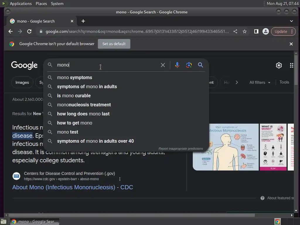Open the Places menu
Screen dimensions: 300x225
click(41, 4)
